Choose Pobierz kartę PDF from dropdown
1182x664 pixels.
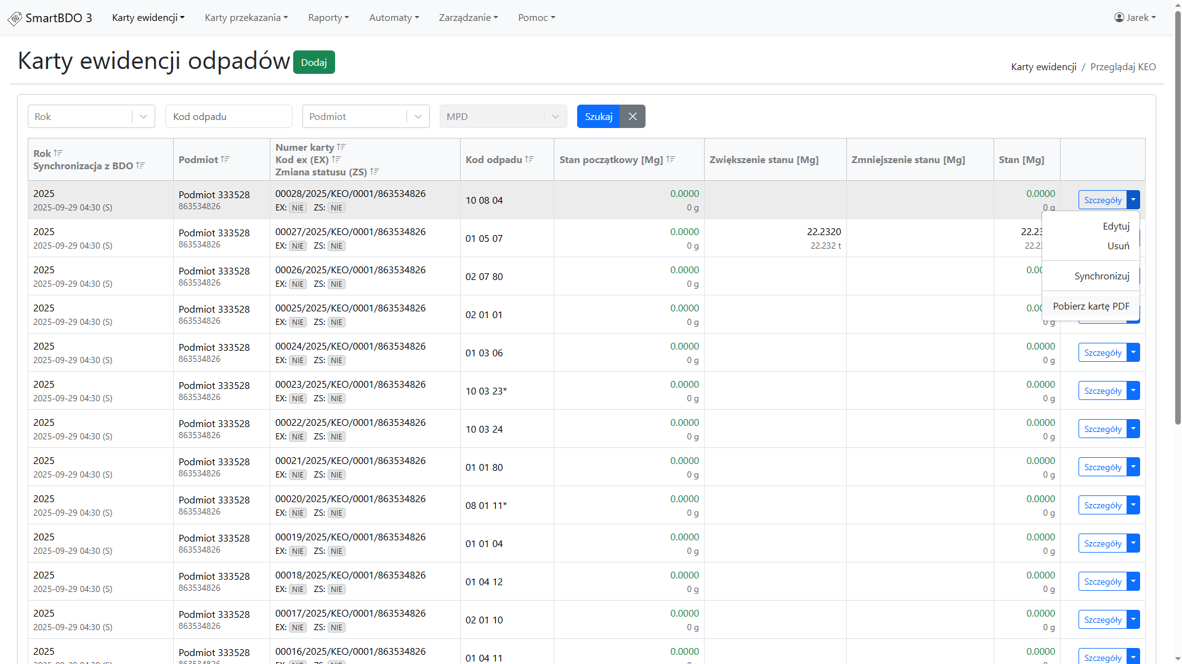point(1091,306)
